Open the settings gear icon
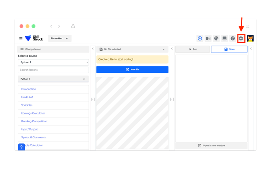 coord(241,38)
